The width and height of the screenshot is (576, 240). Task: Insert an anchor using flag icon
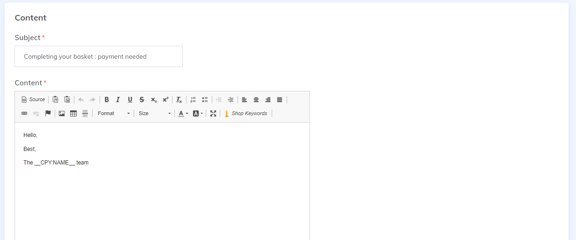(x=48, y=114)
